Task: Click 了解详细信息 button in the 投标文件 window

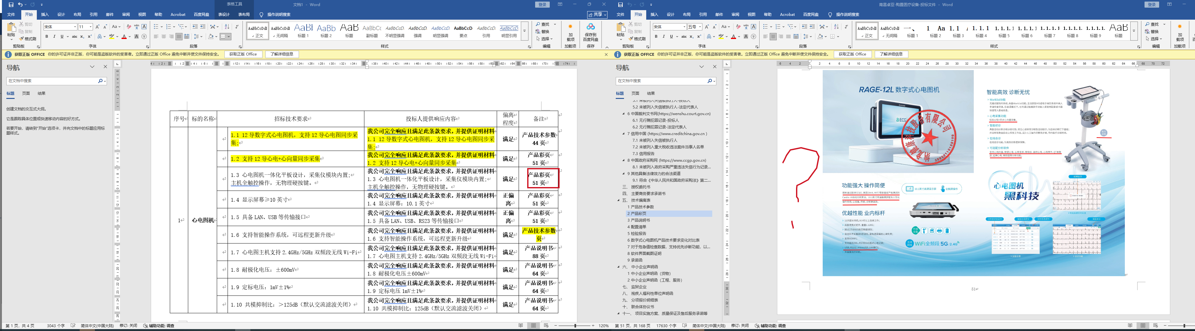Action: coord(891,54)
